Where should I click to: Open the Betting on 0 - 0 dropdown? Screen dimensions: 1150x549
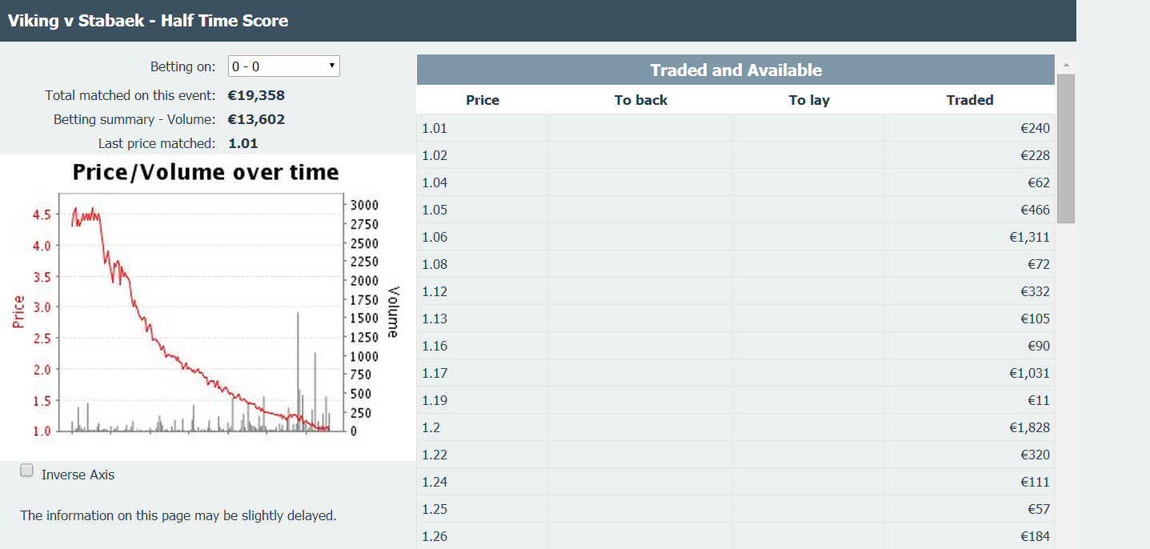tap(284, 66)
